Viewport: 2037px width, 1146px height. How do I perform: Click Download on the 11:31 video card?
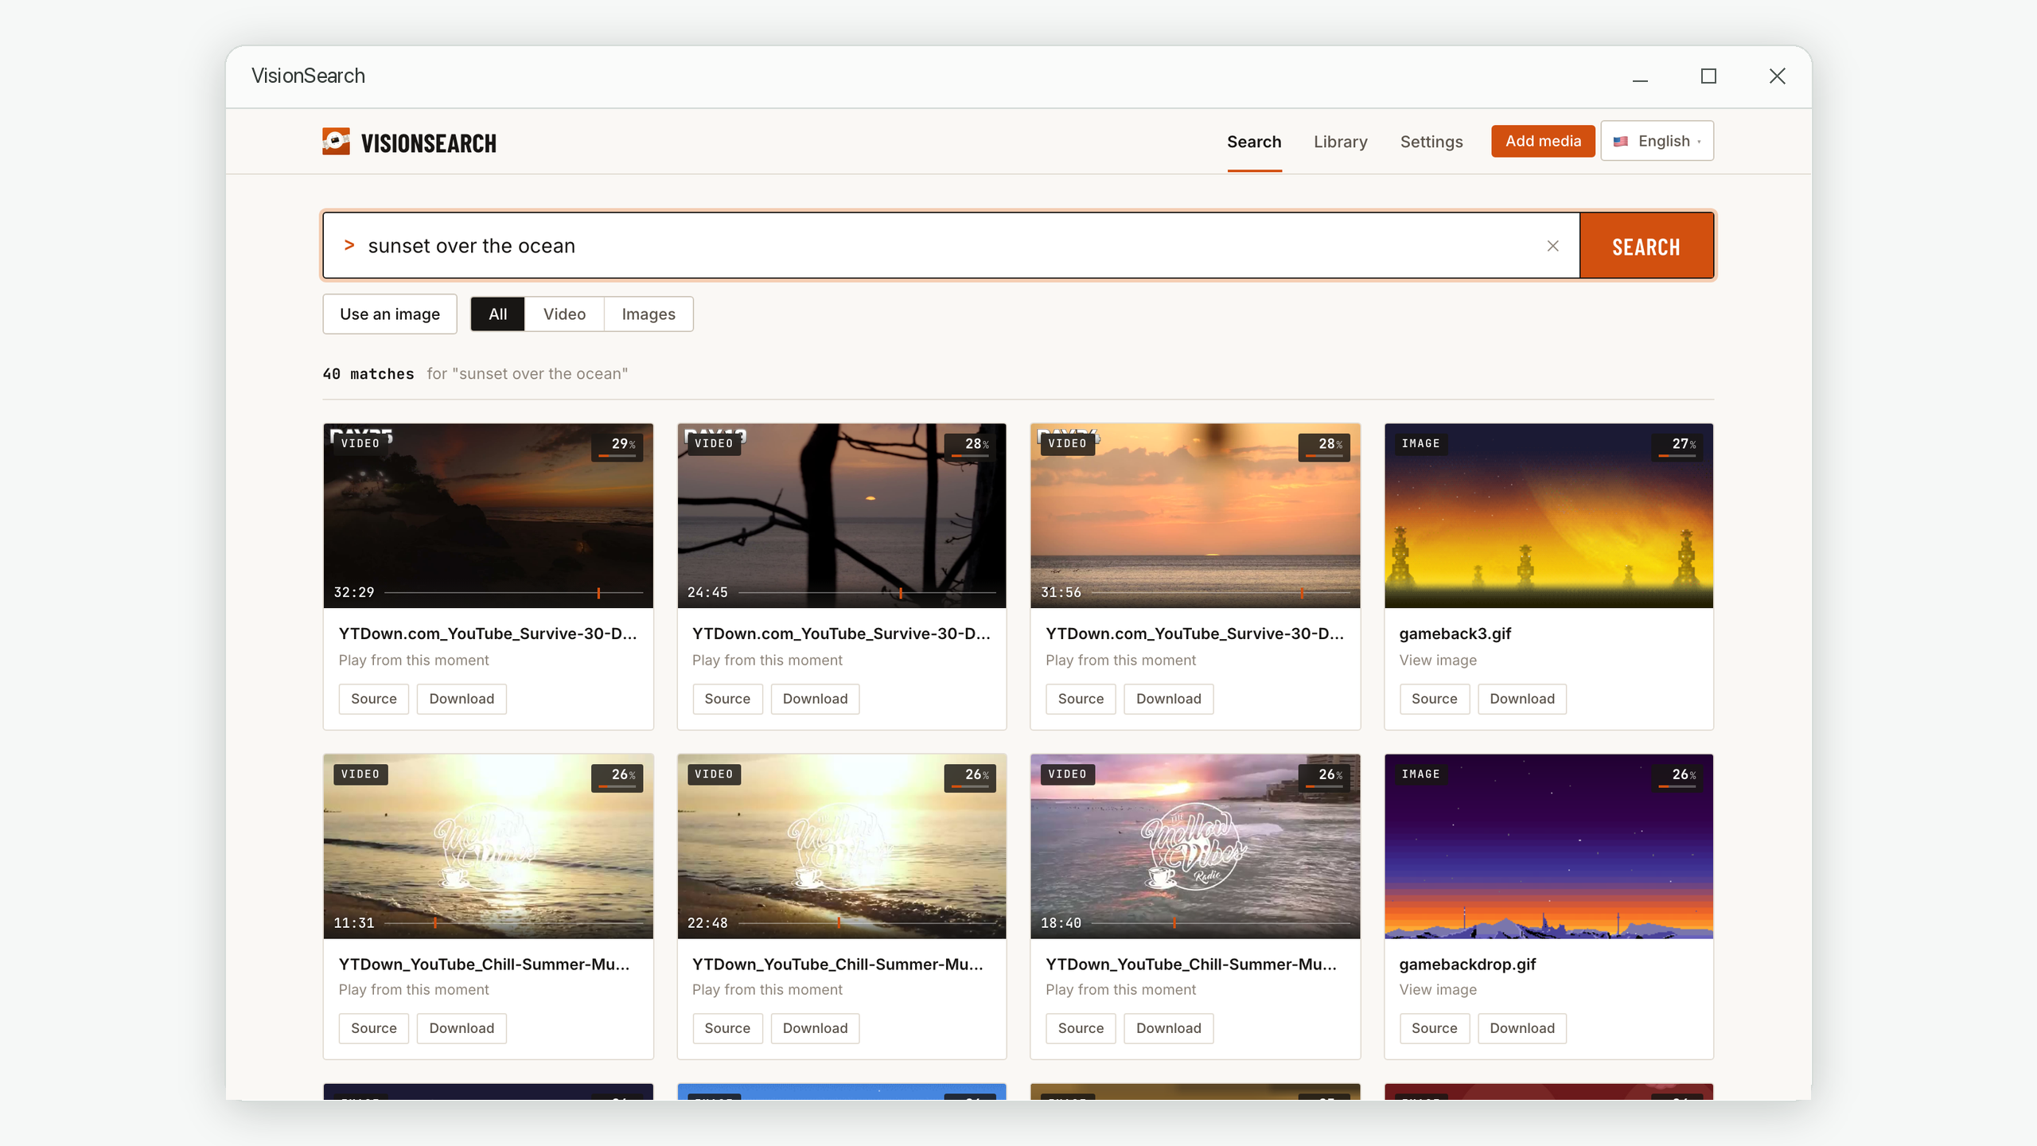pos(462,1028)
